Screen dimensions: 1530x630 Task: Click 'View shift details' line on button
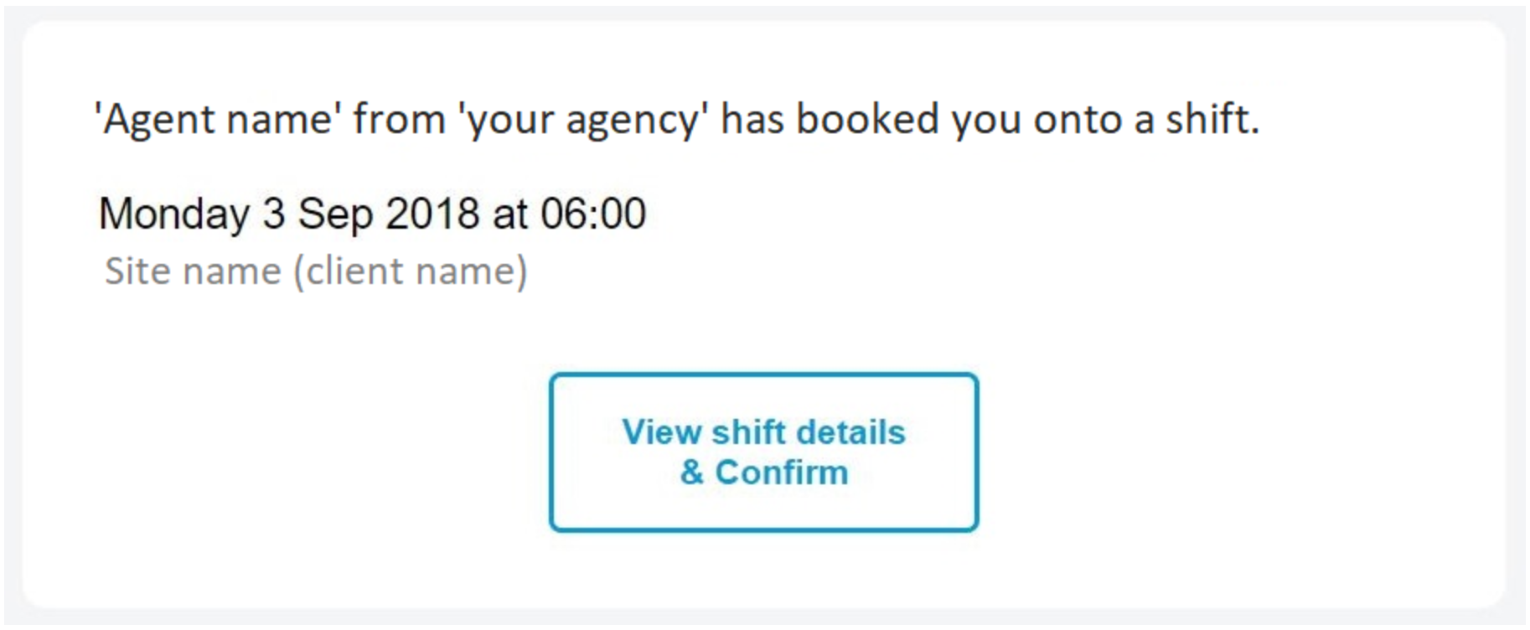click(763, 432)
